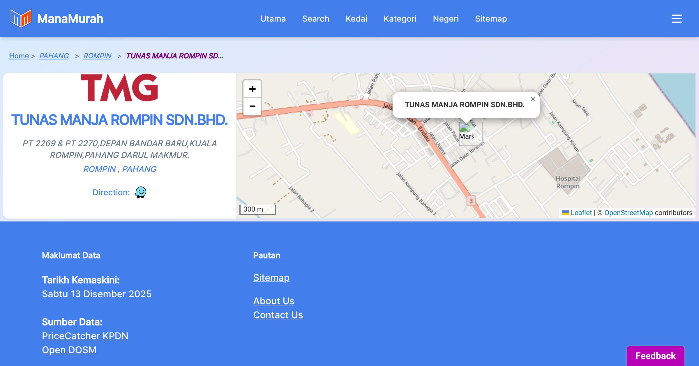The width and height of the screenshot is (699, 366).
Task: Open the Kedai menu item
Action: (356, 19)
